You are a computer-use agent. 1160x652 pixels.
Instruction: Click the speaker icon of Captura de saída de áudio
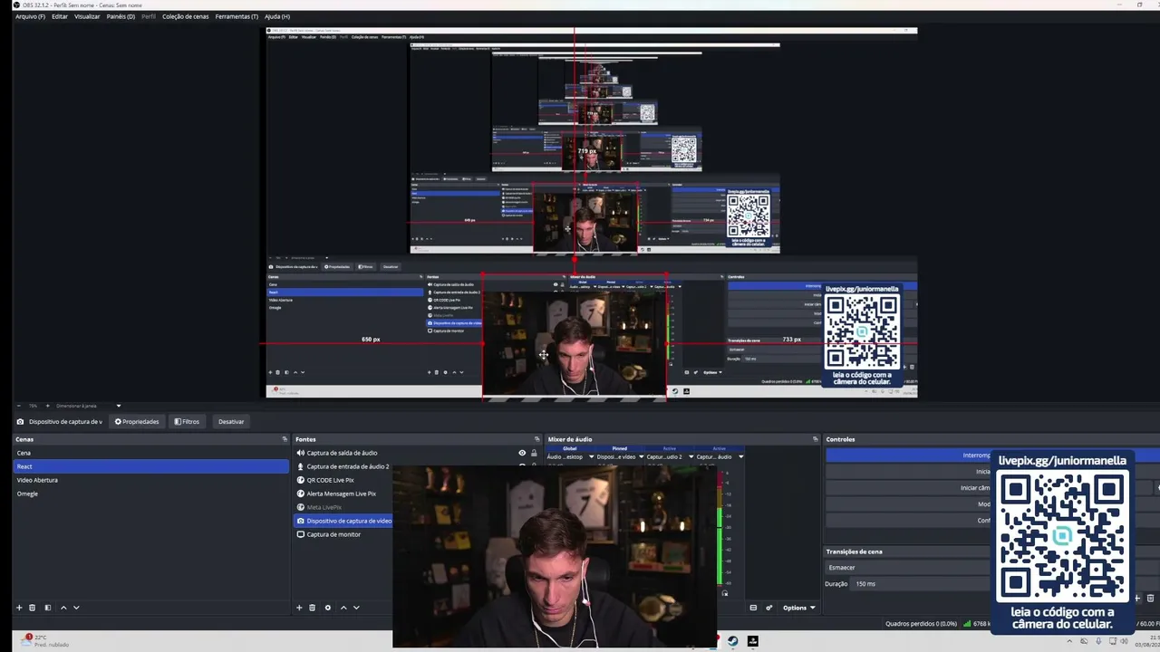point(301,453)
